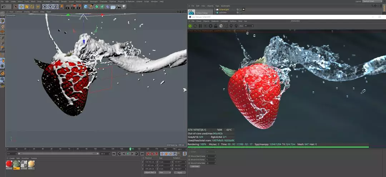386x177 pixels.
Task: Toggle OctaneLight enable checkmark
Action: coord(241,9)
